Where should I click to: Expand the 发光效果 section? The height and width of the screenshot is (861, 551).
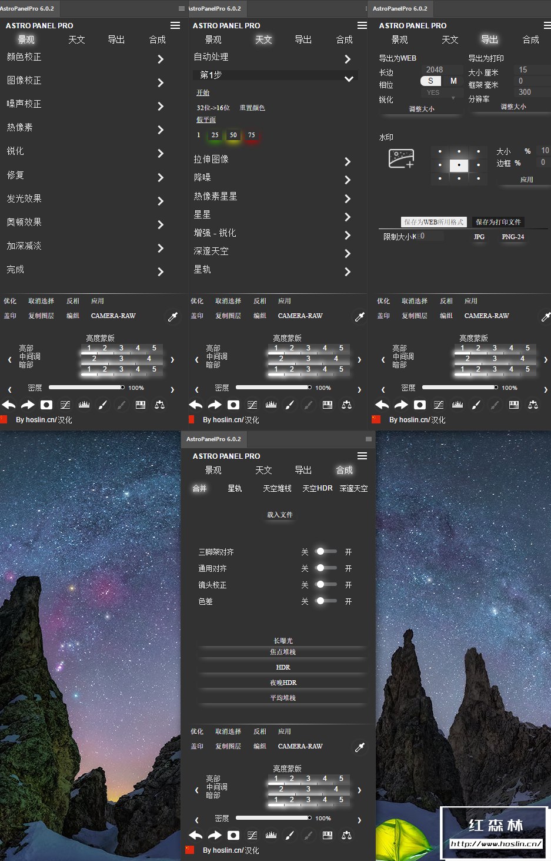coord(161,201)
